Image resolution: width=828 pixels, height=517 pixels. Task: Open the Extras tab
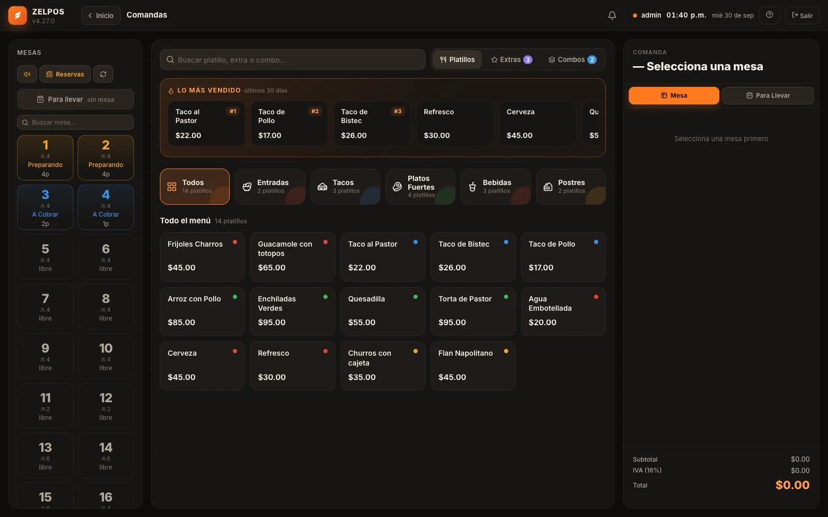tap(511, 60)
